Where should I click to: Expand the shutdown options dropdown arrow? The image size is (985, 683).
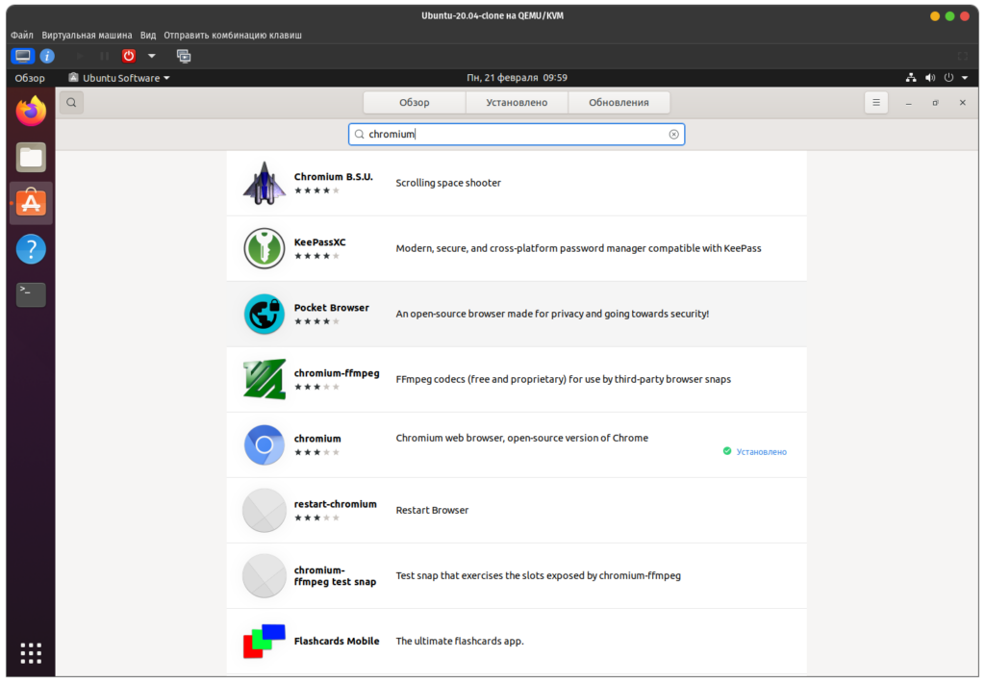(x=152, y=56)
